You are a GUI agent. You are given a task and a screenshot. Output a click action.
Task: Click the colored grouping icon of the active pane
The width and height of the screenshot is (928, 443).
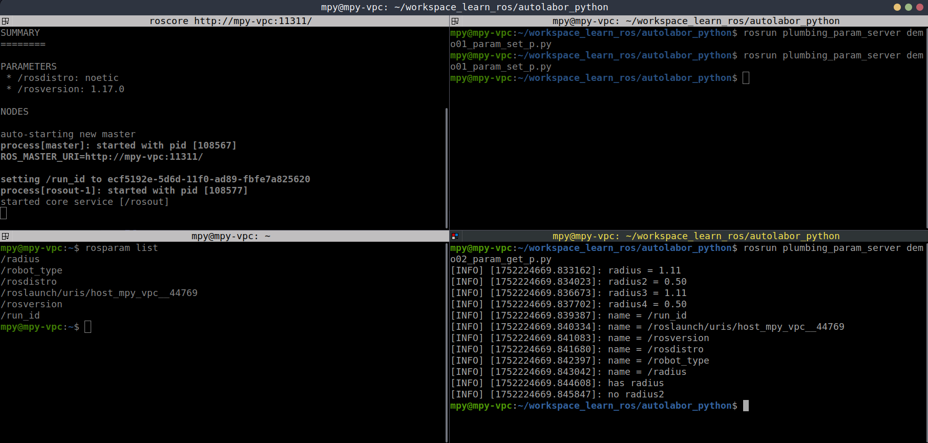(x=455, y=236)
